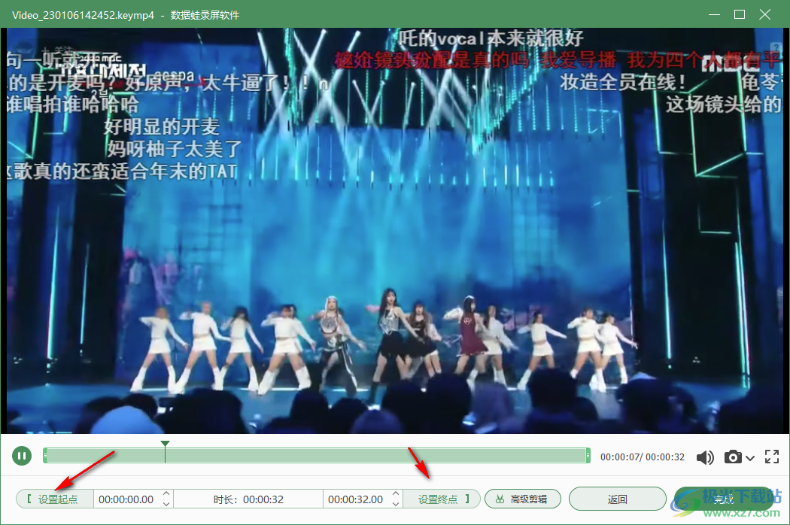The width and height of the screenshot is (790, 525).
Task: Take a snapshot with the camera icon
Action: click(x=733, y=457)
